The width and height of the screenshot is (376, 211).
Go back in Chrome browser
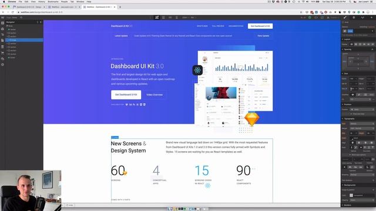click(x=3, y=12)
